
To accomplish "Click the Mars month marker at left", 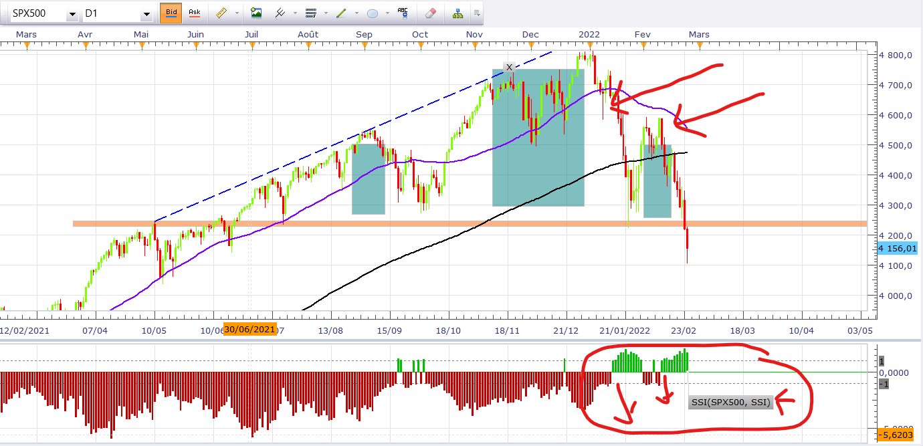I will [26, 34].
